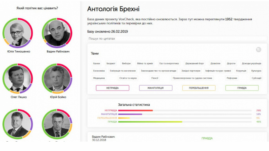Image resolution: width=269 pixels, height=151 pixels.
Task: Click the Антологія Брехні page heading
Action: [x=113, y=9]
